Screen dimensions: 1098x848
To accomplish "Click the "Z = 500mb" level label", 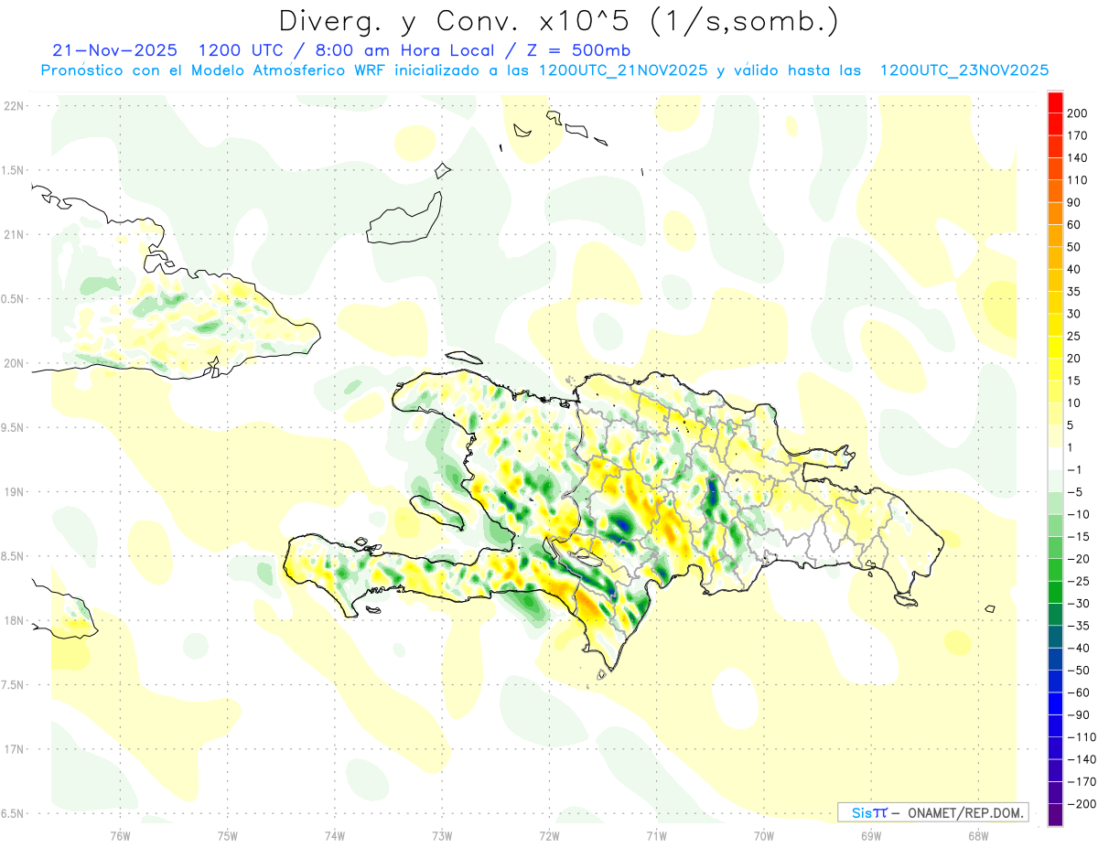I will click(x=577, y=50).
